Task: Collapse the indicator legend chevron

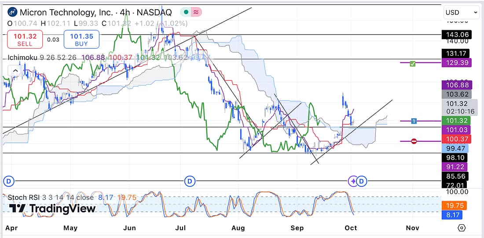Action: (x=15, y=71)
